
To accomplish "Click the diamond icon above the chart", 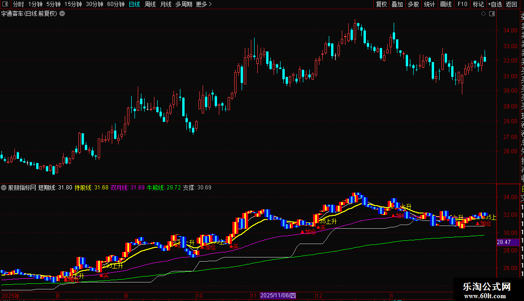I will click(x=484, y=14).
